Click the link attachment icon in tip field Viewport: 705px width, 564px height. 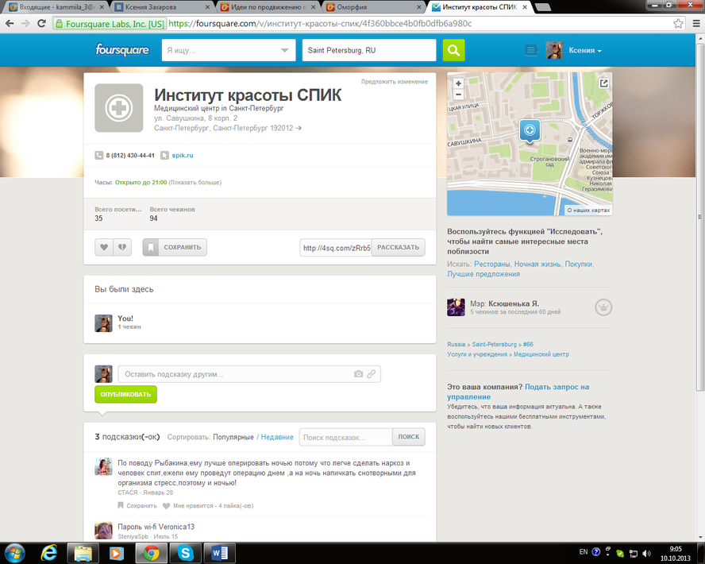tap(371, 374)
